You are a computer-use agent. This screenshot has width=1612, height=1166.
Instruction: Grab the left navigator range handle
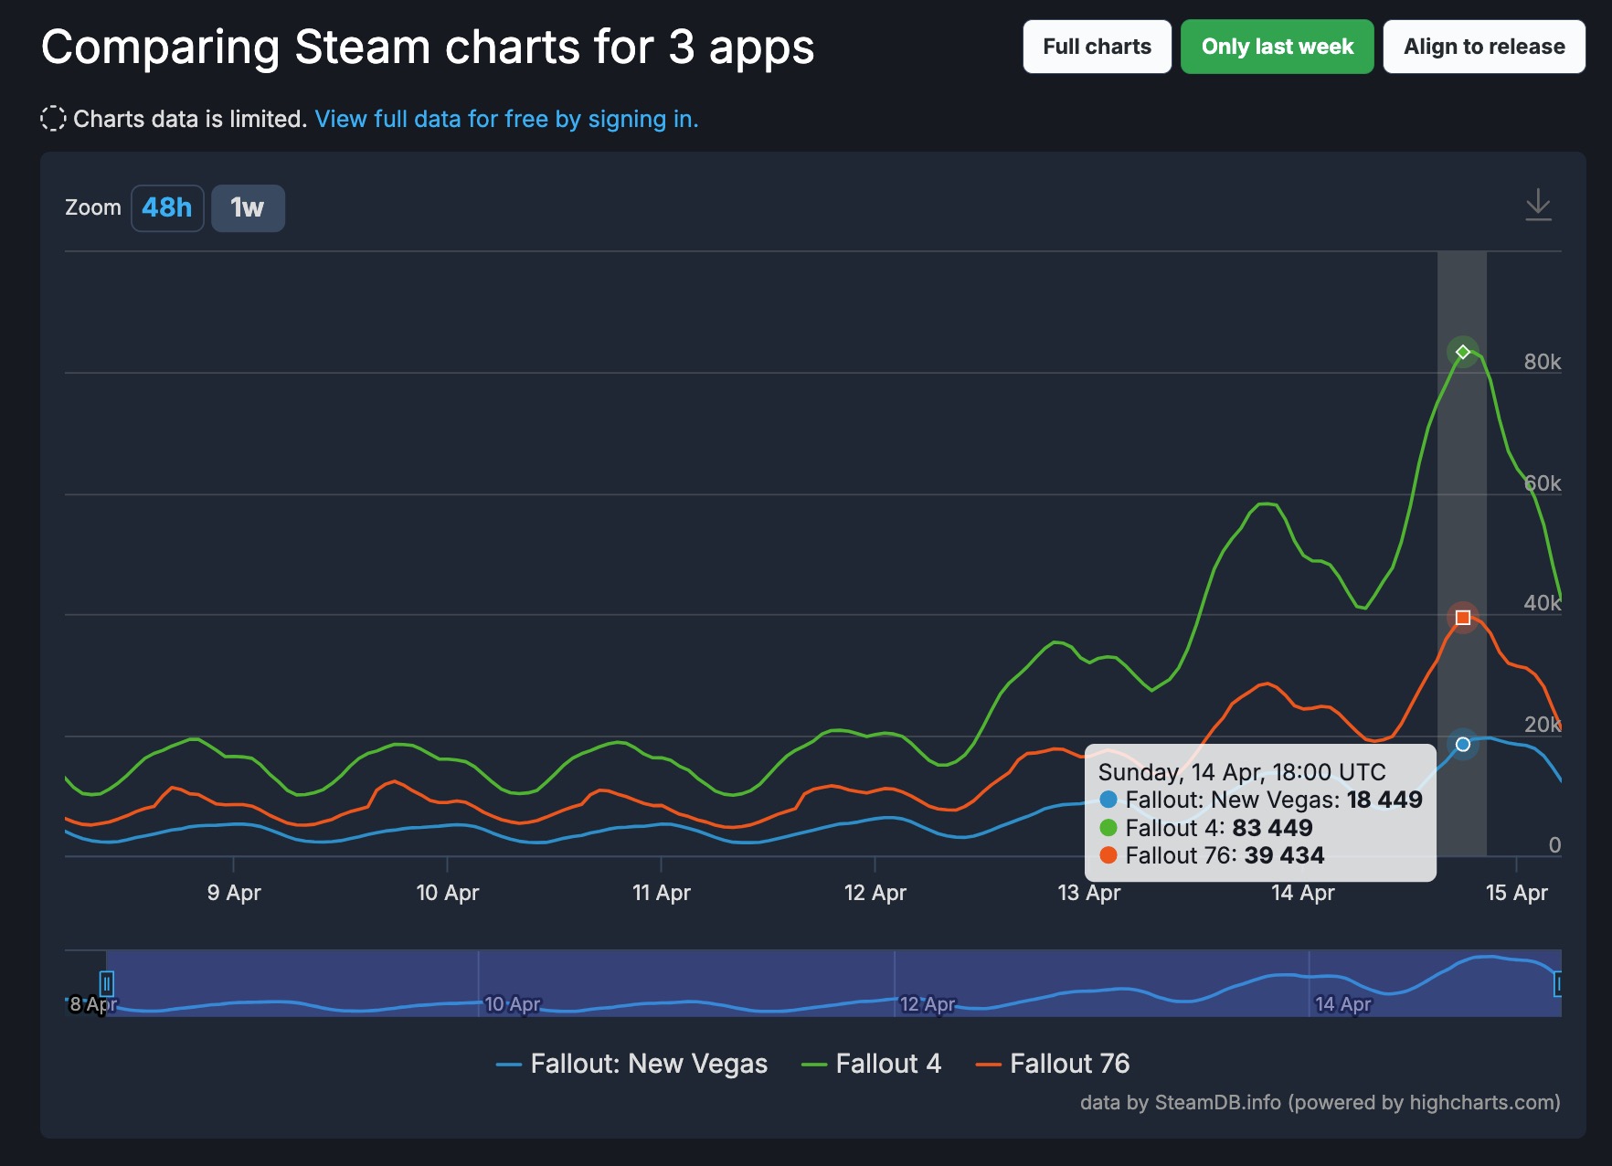pos(107,983)
